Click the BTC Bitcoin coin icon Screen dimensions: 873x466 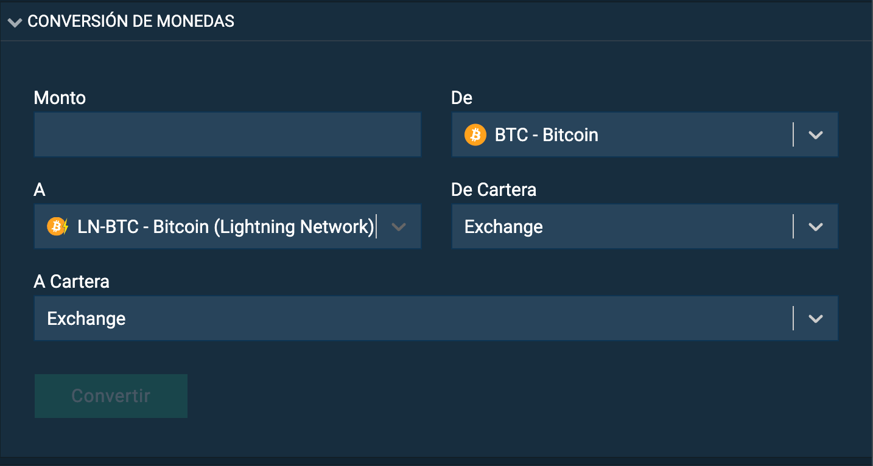tap(475, 134)
